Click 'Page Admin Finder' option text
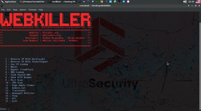201x111 pixels. pyautogui.click(x=23, y=85)
